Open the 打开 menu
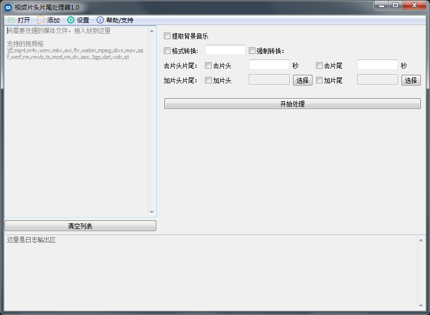 pos(23,20)
